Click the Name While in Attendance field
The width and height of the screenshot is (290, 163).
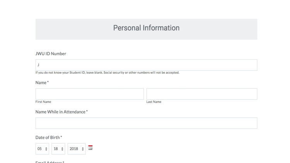pos(146,123)
